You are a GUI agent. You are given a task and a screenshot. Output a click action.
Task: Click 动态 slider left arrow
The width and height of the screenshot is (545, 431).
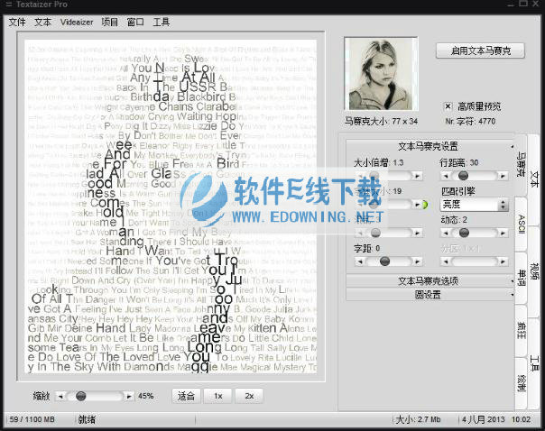[x=446, y=233]
